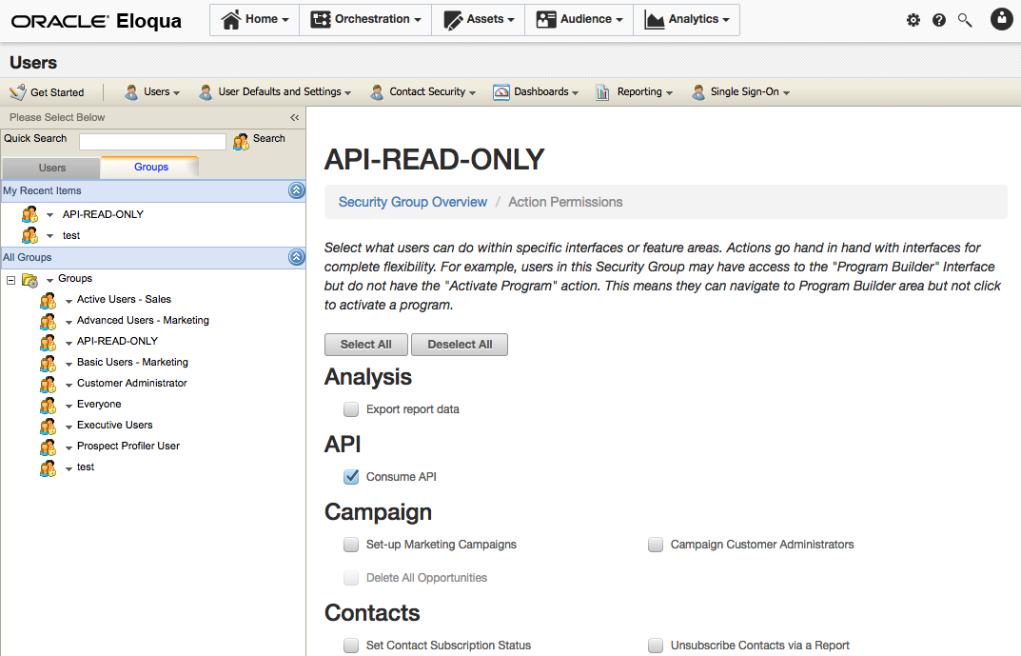Click the Get Started icon

[16, 91]
